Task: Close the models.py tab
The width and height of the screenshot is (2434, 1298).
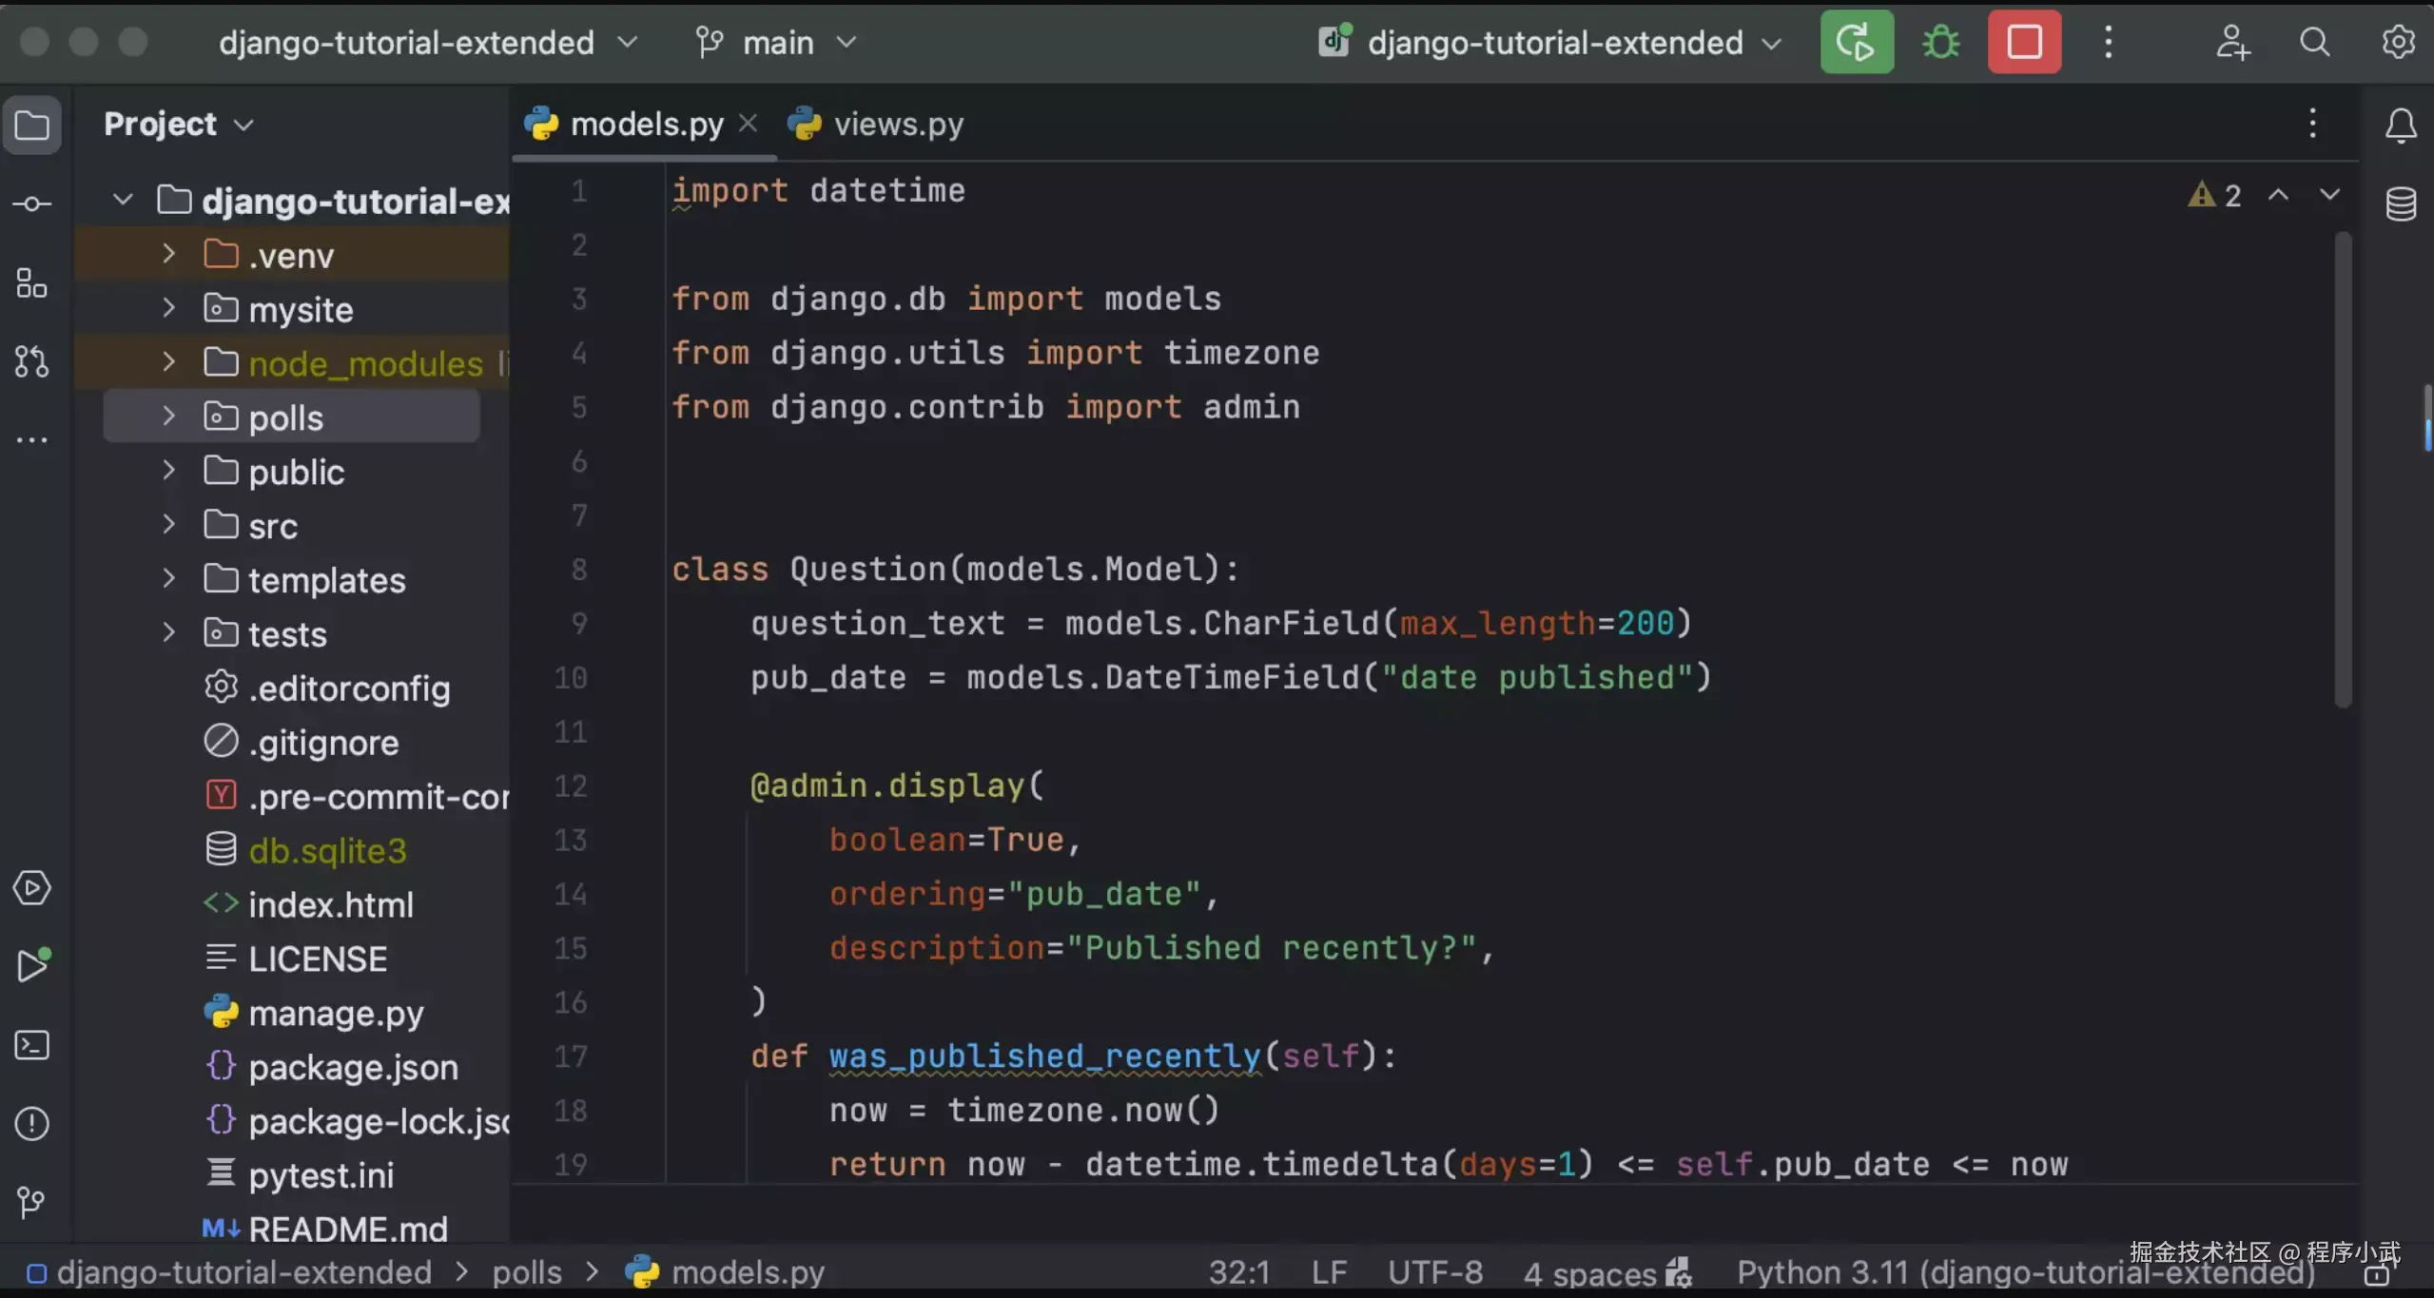Action: (x=749, y=124)
